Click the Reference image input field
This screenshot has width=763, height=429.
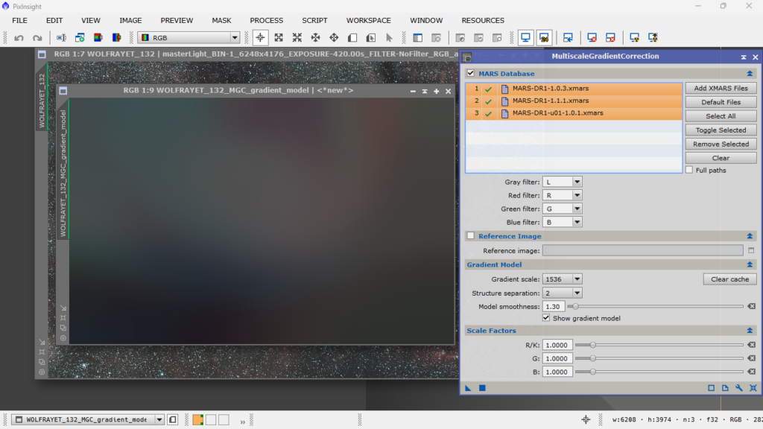click(643, 250)
